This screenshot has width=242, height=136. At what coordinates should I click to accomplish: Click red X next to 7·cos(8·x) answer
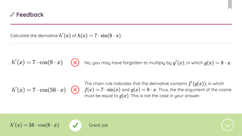point(75,62)
